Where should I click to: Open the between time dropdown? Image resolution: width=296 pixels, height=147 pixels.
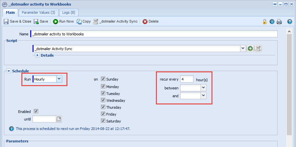click(204, 88)
